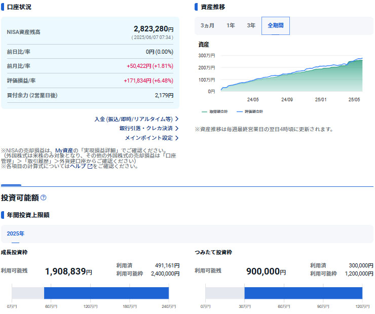This screenshot has height=314, width=375.
Task: Click the 成長投資枠 usage progress bar
Action: pos(90,293)
